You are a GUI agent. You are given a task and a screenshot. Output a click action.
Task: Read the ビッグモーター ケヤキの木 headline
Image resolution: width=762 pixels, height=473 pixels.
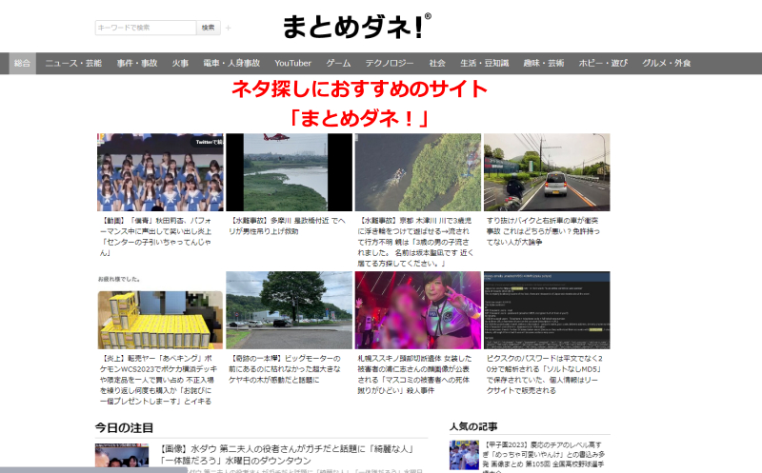(x=285, y=369)
